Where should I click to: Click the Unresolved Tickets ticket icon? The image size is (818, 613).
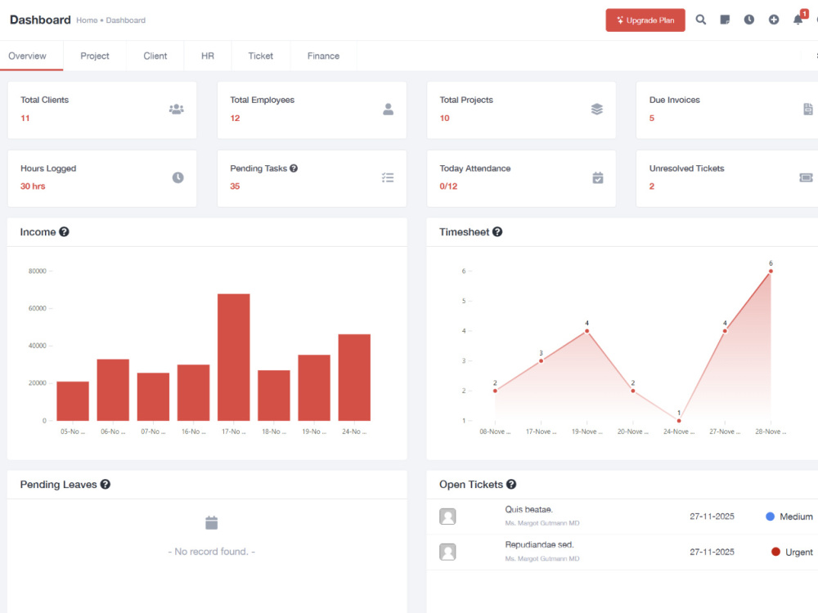[806, 177]
